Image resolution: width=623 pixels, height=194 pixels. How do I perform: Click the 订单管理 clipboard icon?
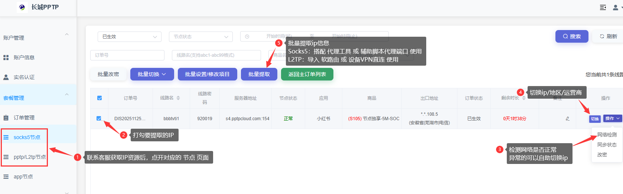(6, 118)
